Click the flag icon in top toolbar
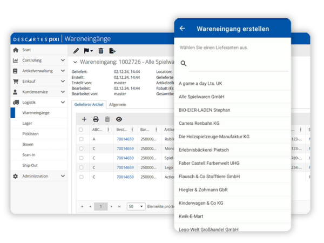Image resolution: width=324 pixels, height=243 pixels. (87, 51)
